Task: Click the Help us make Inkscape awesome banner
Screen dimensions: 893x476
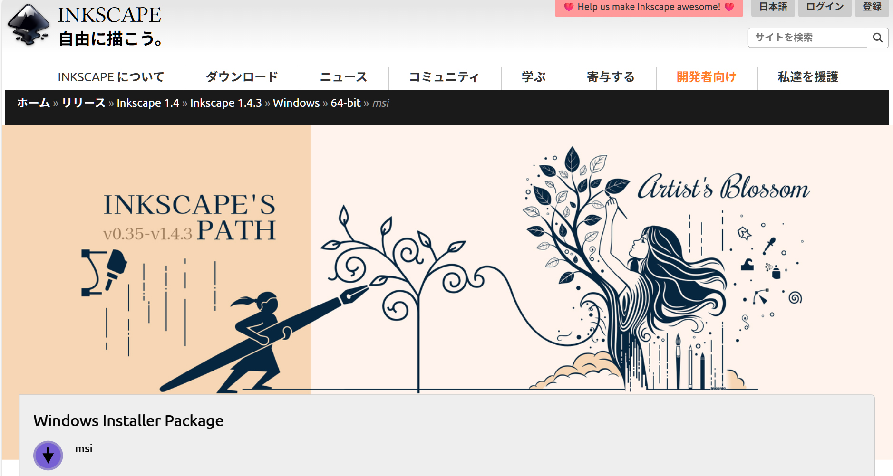Action: pos(649,7)
